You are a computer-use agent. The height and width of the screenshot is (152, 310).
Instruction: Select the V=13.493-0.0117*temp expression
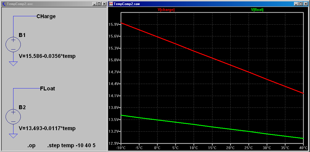47,128
